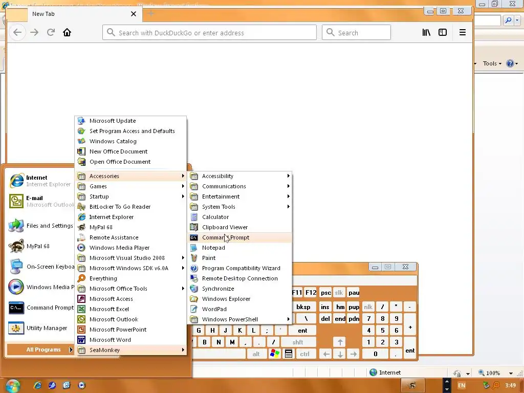The width and height of the screenshot is (524, 393).
Task: Open the hamburger menu in the browser
Action: click(463, 32)
